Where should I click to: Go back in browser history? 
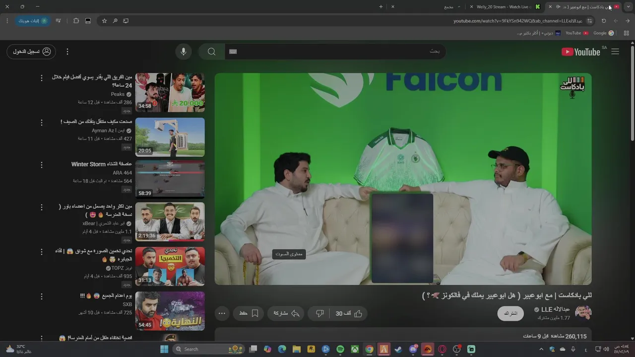[x=628, y=21]
